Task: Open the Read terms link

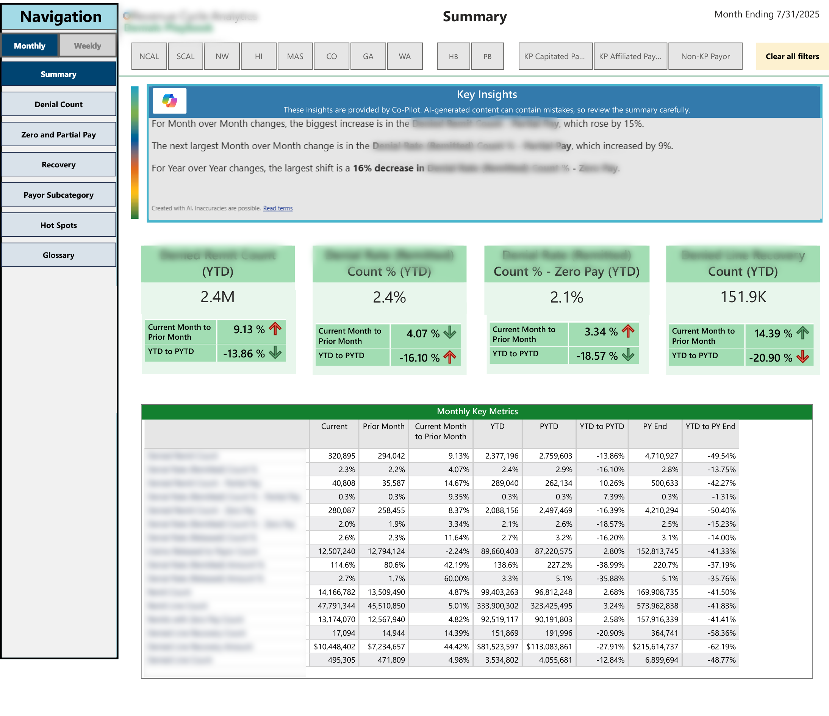Action: pyautogui.click(x=278, y=208)
